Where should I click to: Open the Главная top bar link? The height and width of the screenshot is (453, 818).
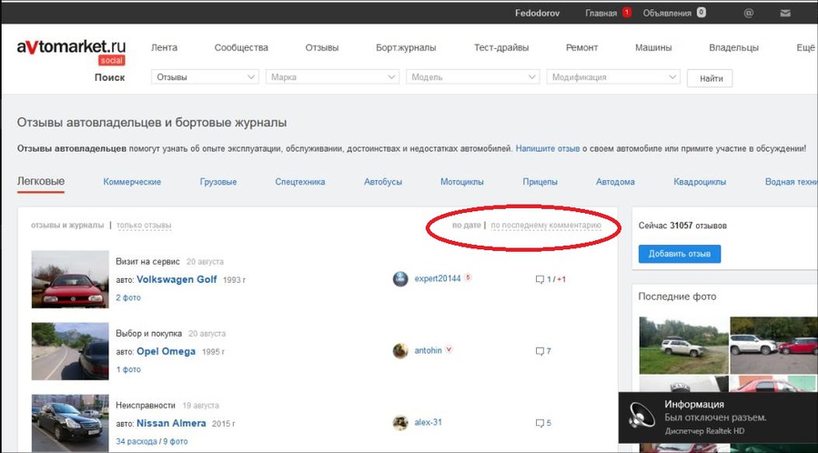click(x=601, y=13)
